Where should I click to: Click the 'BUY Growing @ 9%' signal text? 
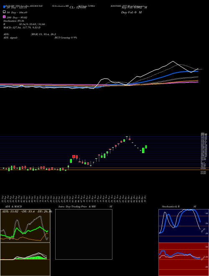(66, 38)
